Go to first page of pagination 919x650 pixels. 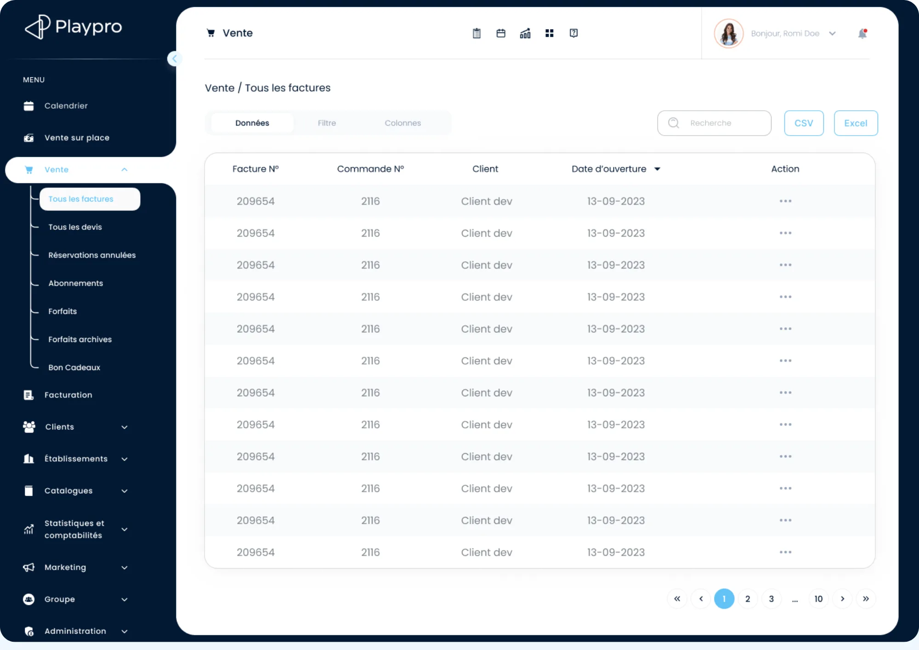(x=677, y=599)
